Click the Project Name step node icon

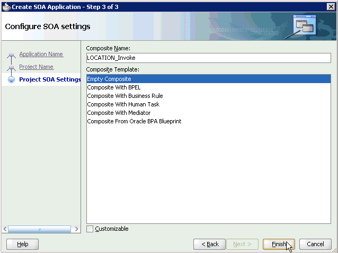12,68
